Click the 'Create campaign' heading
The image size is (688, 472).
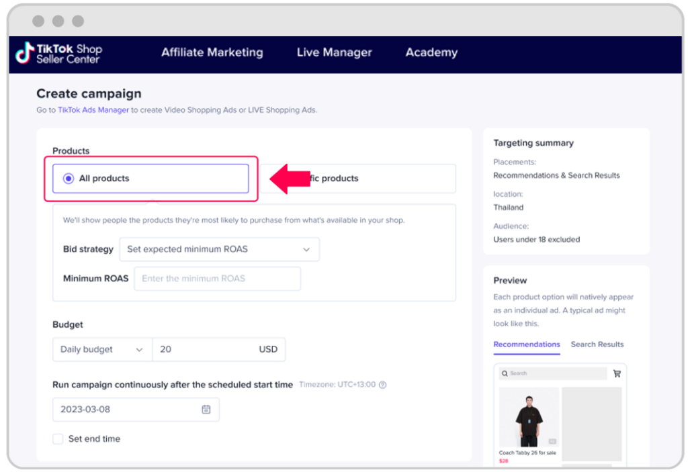pyautogui.click(x=89, y=94)
